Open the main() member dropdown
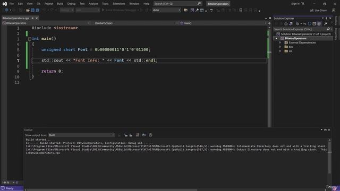 pos(223,23)
